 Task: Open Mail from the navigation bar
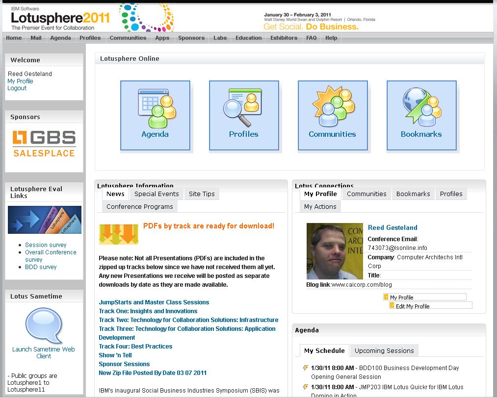tap(36, 38)
